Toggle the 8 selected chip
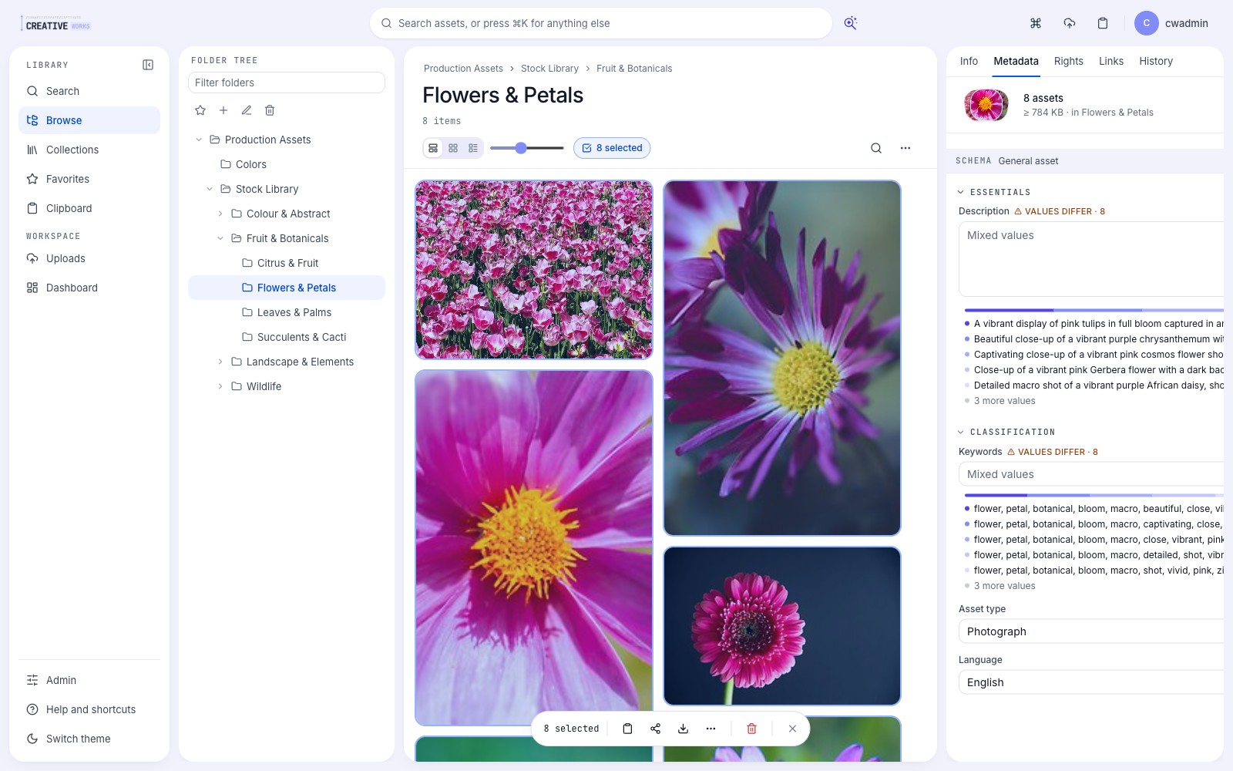The image size is (1233, 771). tap(612, 148)
